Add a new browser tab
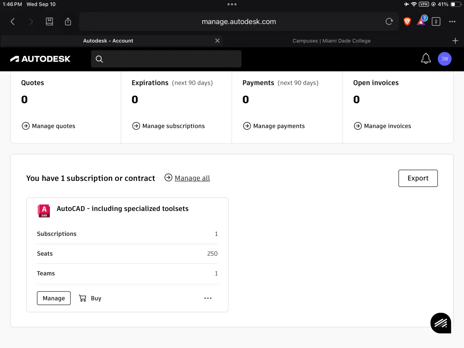The image size is (464, 348). click(455, 41)
